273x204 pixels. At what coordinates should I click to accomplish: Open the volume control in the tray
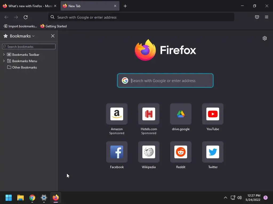click(x=240, y=198)
